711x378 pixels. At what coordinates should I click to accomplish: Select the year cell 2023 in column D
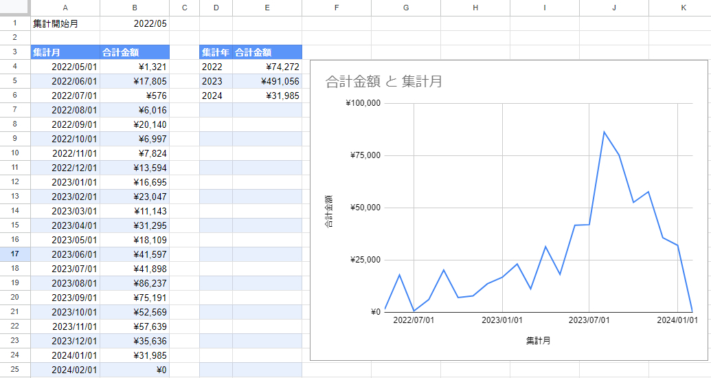coord(216,81)
